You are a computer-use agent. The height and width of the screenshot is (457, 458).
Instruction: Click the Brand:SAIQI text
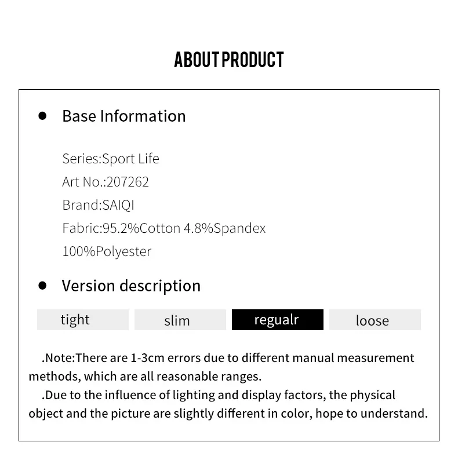click(99, 205)
